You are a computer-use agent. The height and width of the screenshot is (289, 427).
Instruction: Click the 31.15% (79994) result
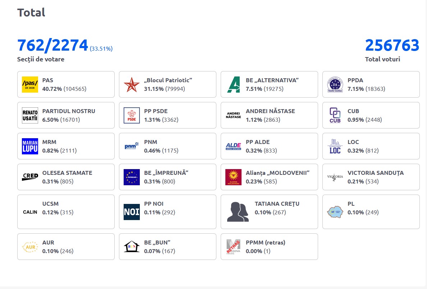click(165, 89)
